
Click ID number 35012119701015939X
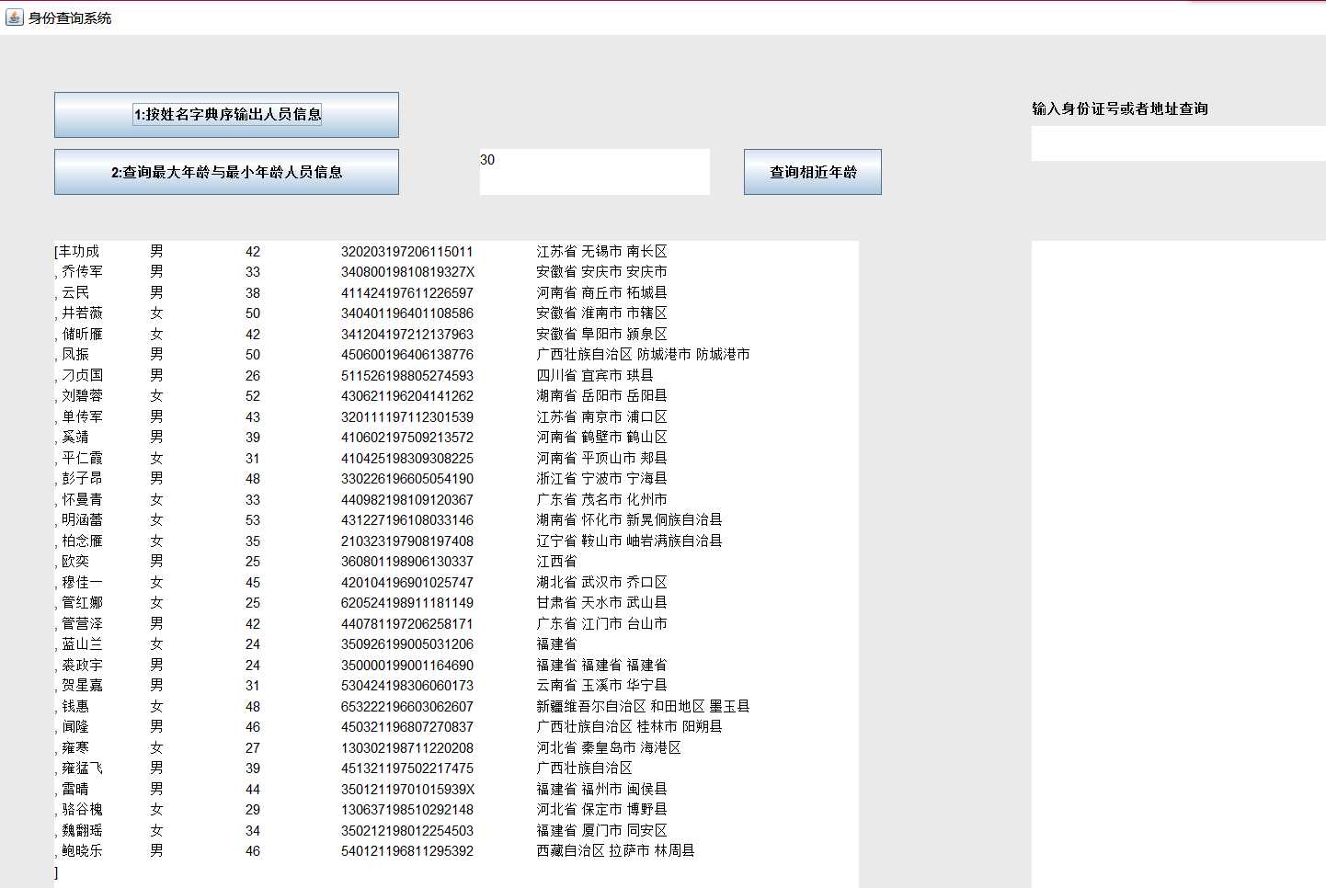click(x=407, y=789)
